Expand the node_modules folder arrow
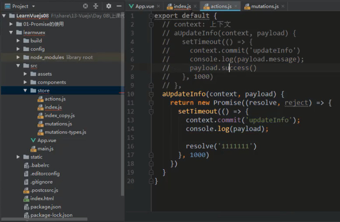 point(18,57)
